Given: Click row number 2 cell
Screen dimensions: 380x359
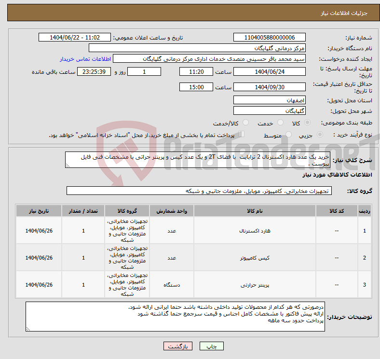Looking at the screenshot, I should tap(365, 258).
